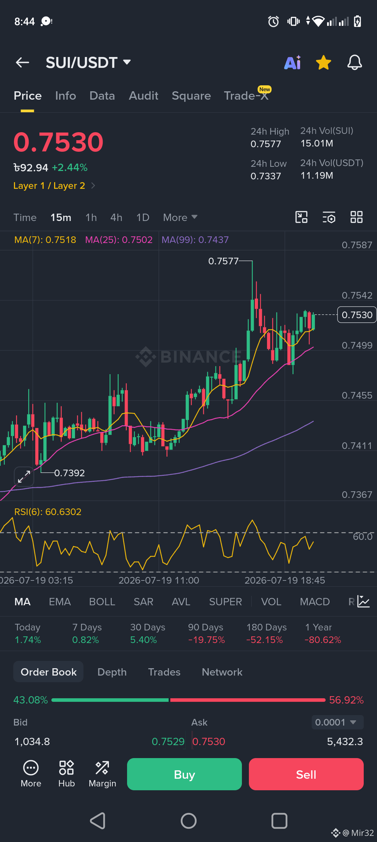
Task: Toggle the favorite star icon
Action: (x=324, y=63)
